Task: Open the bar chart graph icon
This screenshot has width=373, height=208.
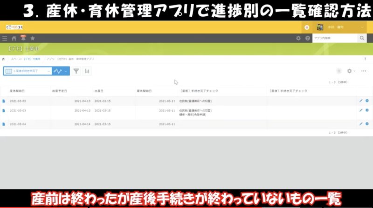Action: (x=87, y=71)
